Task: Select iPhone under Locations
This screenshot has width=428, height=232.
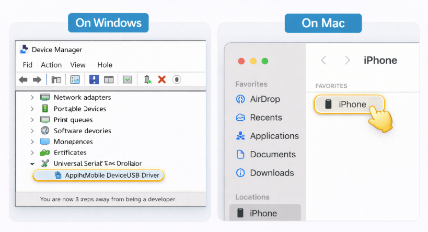Action: click(x=265, y=213)
